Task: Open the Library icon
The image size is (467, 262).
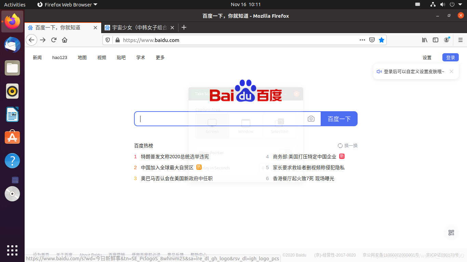Action: click(x=425, y=40)
